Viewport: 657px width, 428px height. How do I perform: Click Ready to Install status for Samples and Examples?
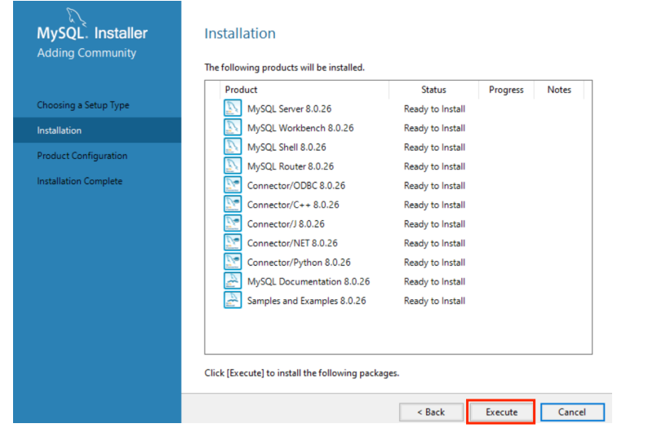[x=434, y=302]
